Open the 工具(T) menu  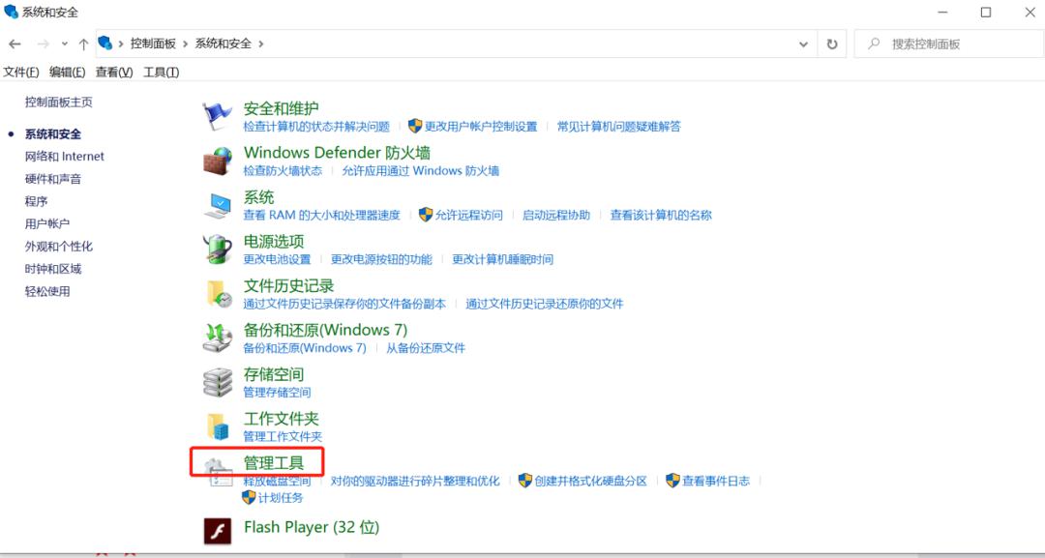coord(161,73)
